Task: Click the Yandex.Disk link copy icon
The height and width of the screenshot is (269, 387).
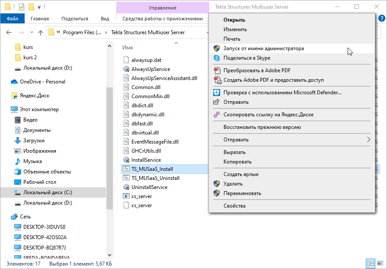Action: click(x=217, y=115)
